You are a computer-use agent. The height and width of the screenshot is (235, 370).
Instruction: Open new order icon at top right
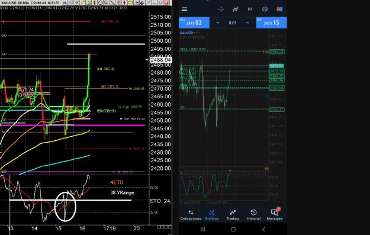click(x=279, y=9)
